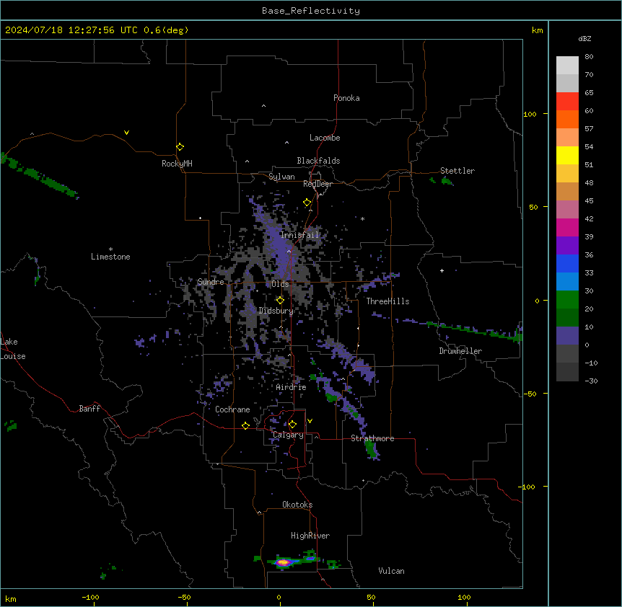This screenshot has height=607, width=622.
Task: Select the RedDeer label
Action: pos(317,184)
